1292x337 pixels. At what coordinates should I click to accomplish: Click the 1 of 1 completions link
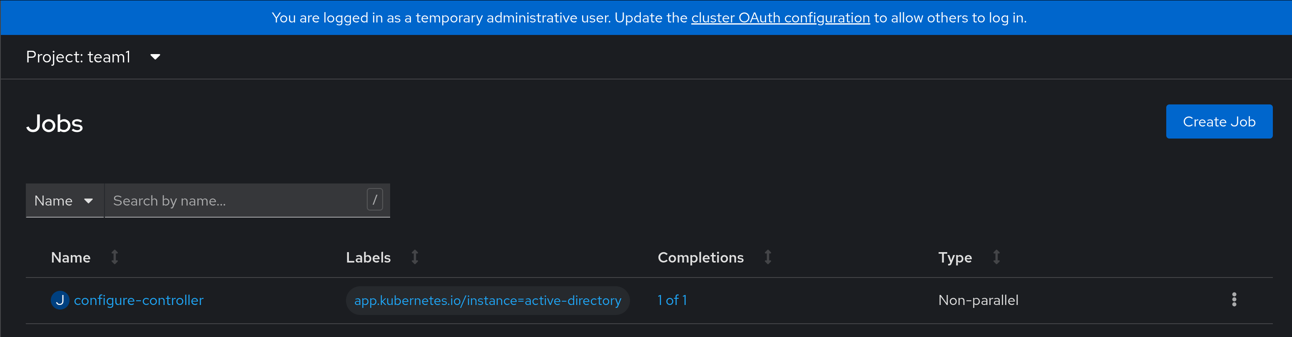click(672, 300)
